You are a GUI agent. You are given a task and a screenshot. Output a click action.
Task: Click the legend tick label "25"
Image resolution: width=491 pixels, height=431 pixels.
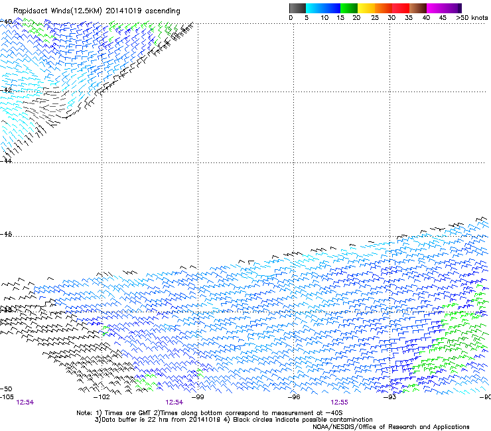point(375,18)
